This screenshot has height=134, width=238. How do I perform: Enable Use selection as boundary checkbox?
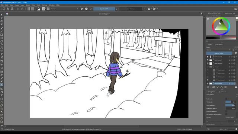click(226, 114)
